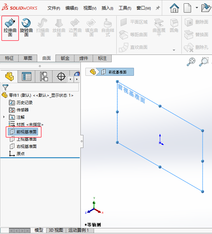The image size is (212, 234).
Task: Click the Replace Face (替换面) tool
Action: (x=196, y=35)
